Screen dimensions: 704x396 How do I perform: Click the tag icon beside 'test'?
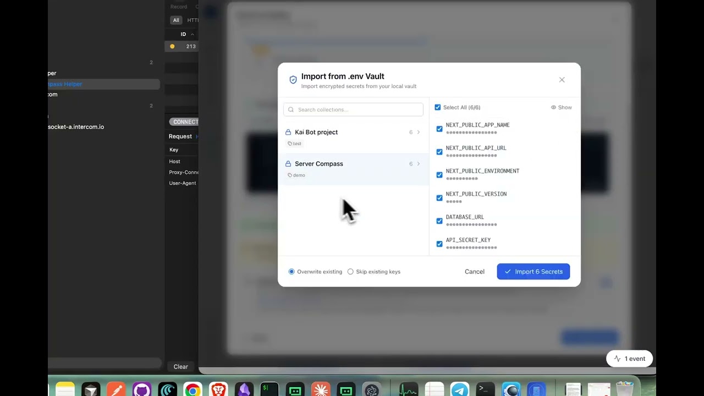290,144
